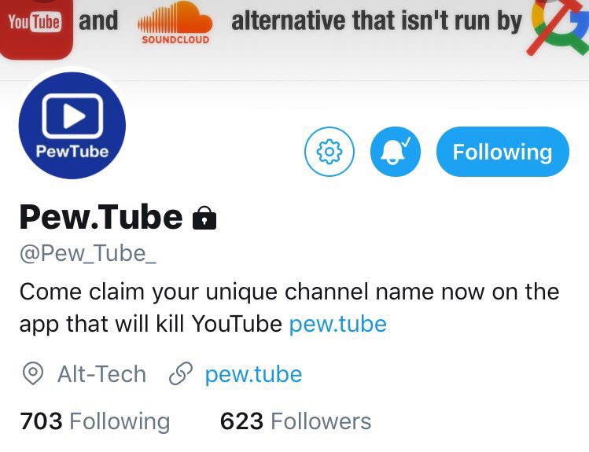View the 703 Following list
Viewport: 589px width, 452px height.
(95, 421)
